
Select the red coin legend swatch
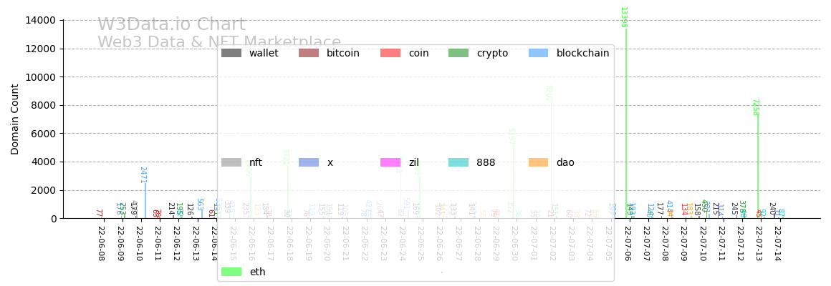(x=390, y=53)
